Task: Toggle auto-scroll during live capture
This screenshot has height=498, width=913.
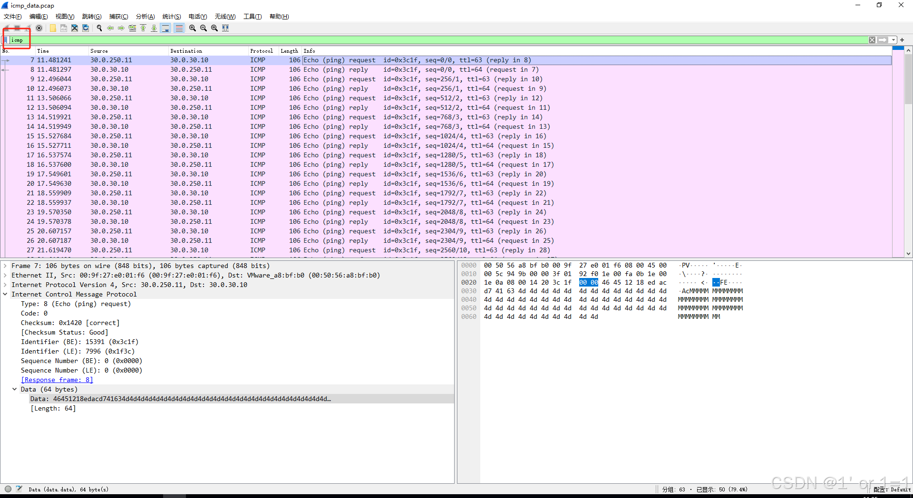Action: coord(165,28)
